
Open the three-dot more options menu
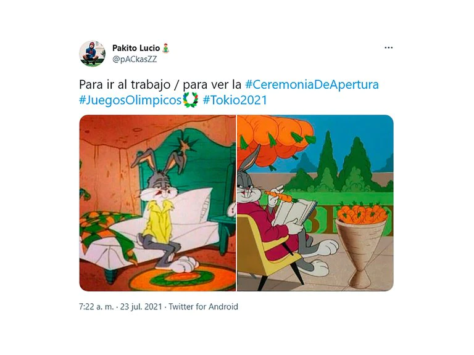388,47
